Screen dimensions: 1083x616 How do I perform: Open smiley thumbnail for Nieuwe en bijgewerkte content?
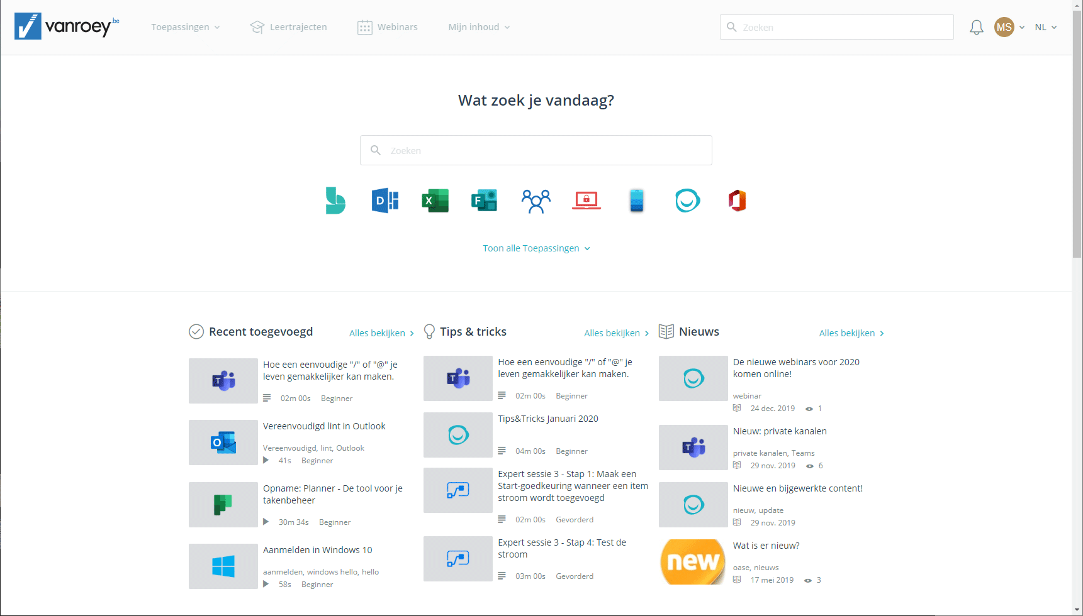(693, 505)
